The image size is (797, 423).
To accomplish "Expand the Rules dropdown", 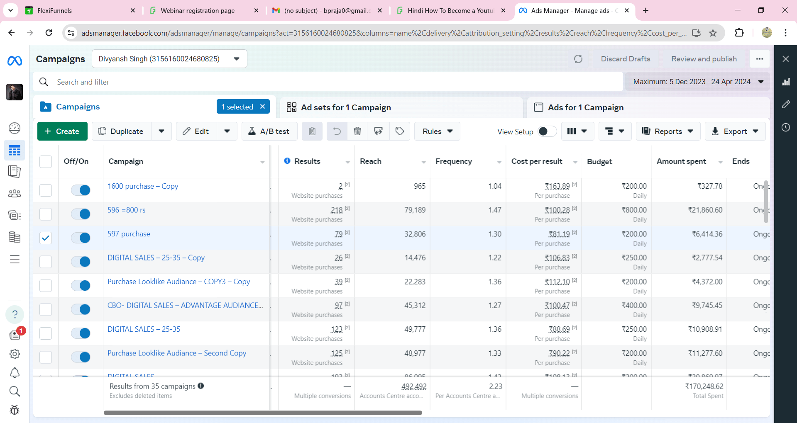I will tap(437, 131).
